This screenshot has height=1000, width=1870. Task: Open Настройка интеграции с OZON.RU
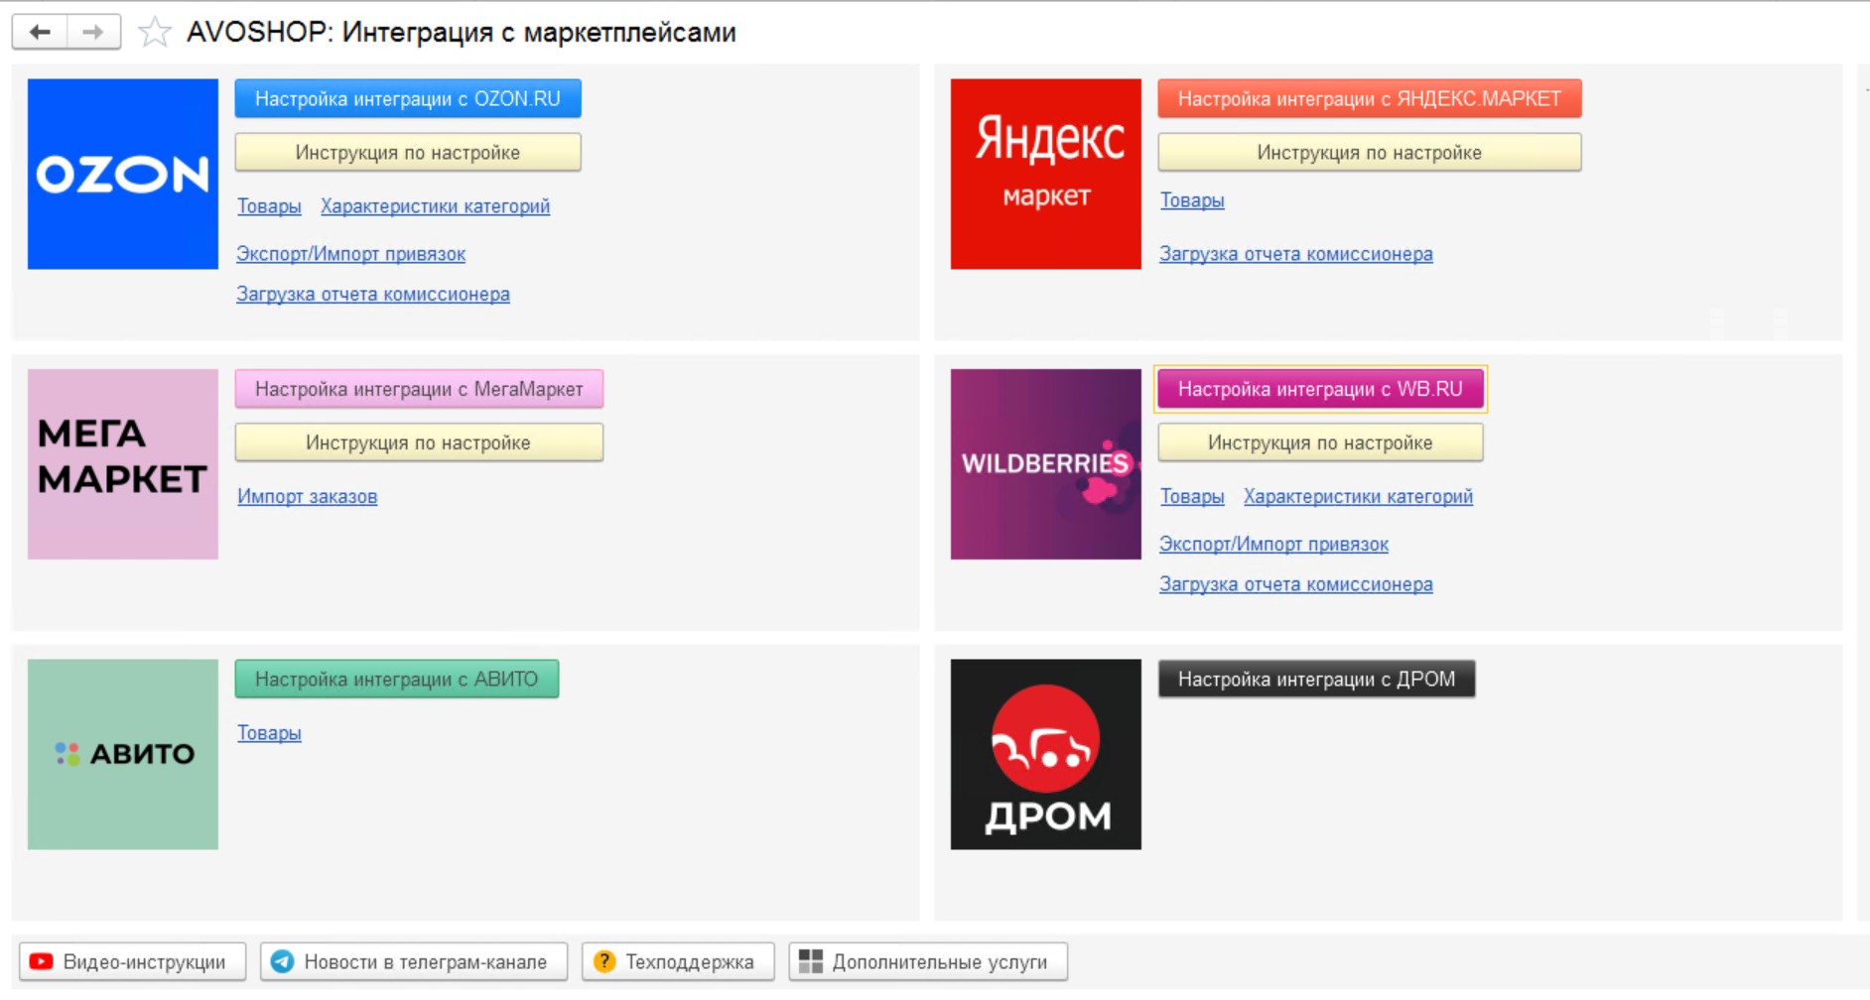coord(408,98)
